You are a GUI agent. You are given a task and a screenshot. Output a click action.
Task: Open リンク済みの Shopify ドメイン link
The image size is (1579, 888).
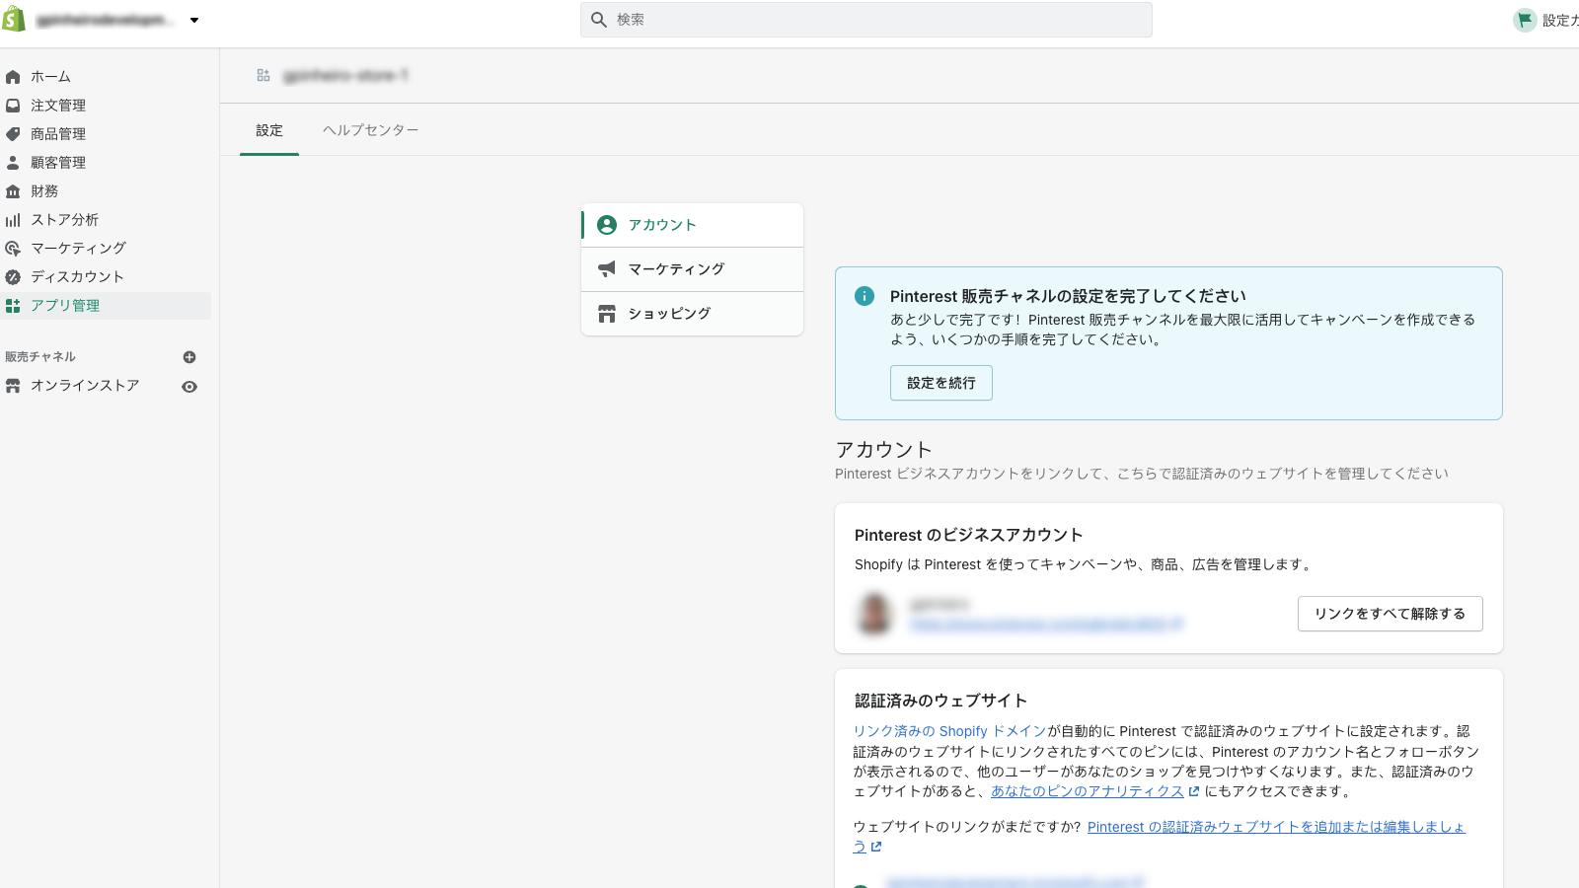click(x=950, y=731)
